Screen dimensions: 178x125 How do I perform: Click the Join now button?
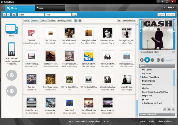(171, 15)
